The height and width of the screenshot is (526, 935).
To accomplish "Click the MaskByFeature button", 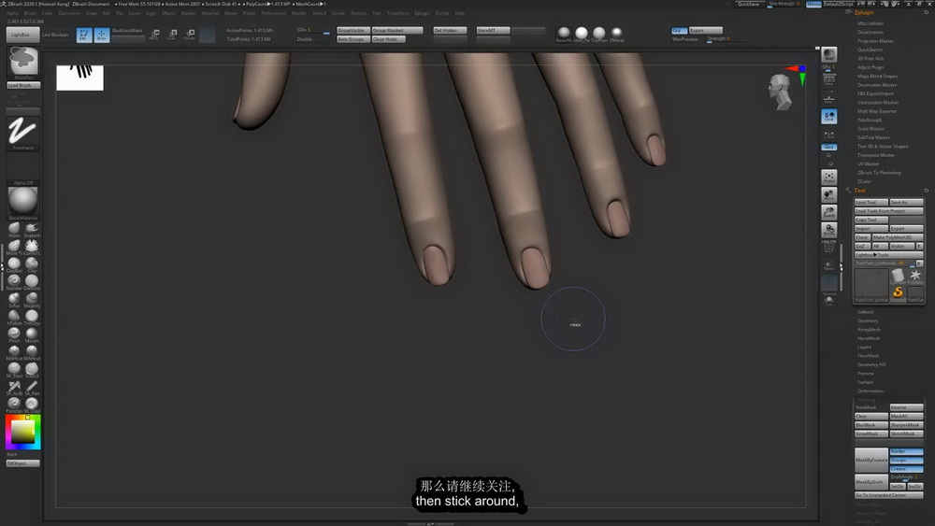I will 871,461.
